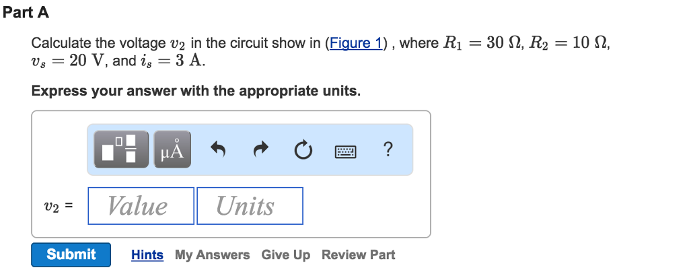
Task: Undo the last answer edit
Action: pos(218,150)
